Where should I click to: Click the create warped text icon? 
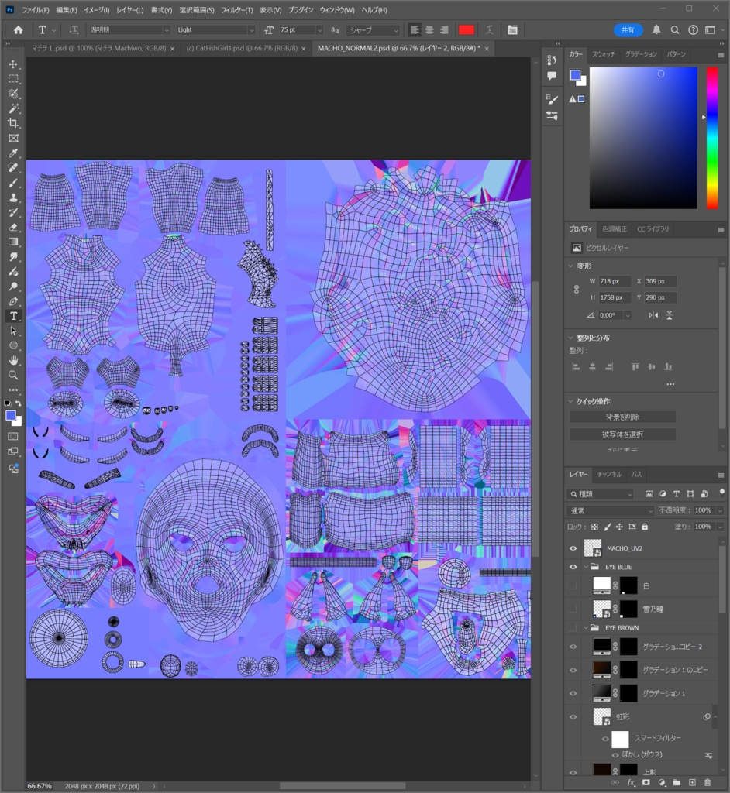click(x=489, y=30)
